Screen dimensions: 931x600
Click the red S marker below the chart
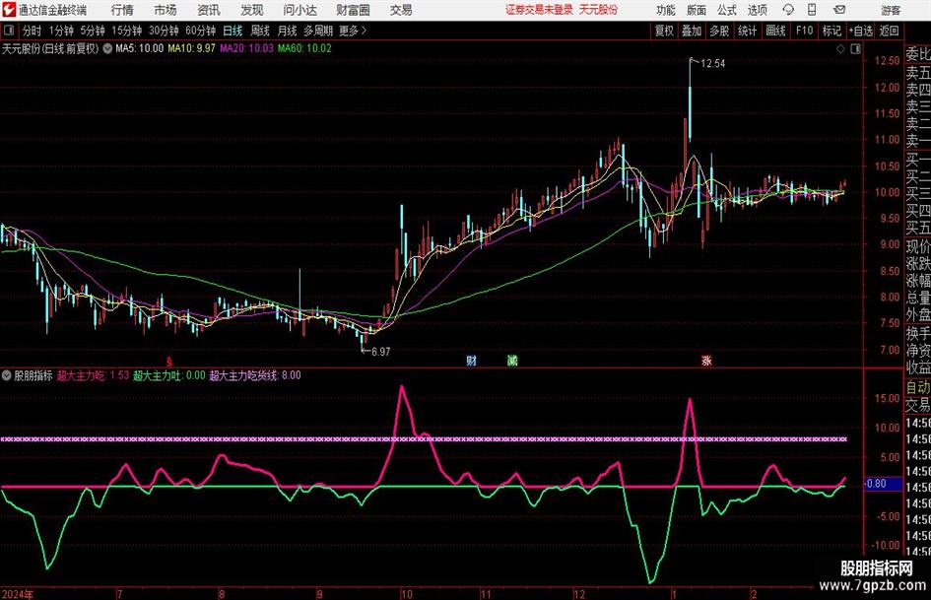click(x=169, y=362)
